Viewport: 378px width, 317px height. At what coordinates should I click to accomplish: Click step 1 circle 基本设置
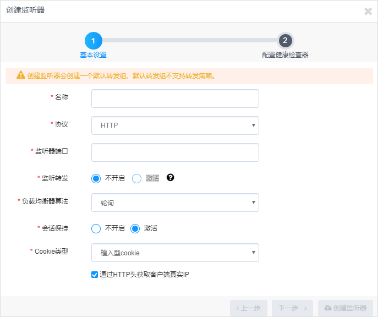[93, 41]
